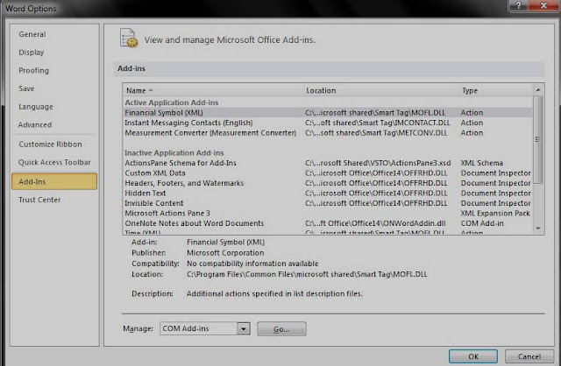Viewport: 561px width, 366px height.
Task: Click the ONWordAddin.dll location cell
Action: click(x=375, y=223)
